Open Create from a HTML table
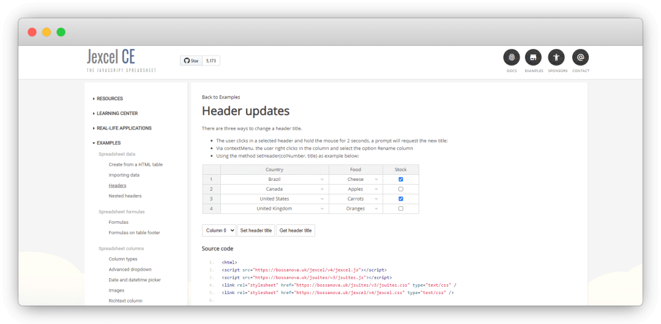Screen dimensions: 661x324 [x=135, y=164]
